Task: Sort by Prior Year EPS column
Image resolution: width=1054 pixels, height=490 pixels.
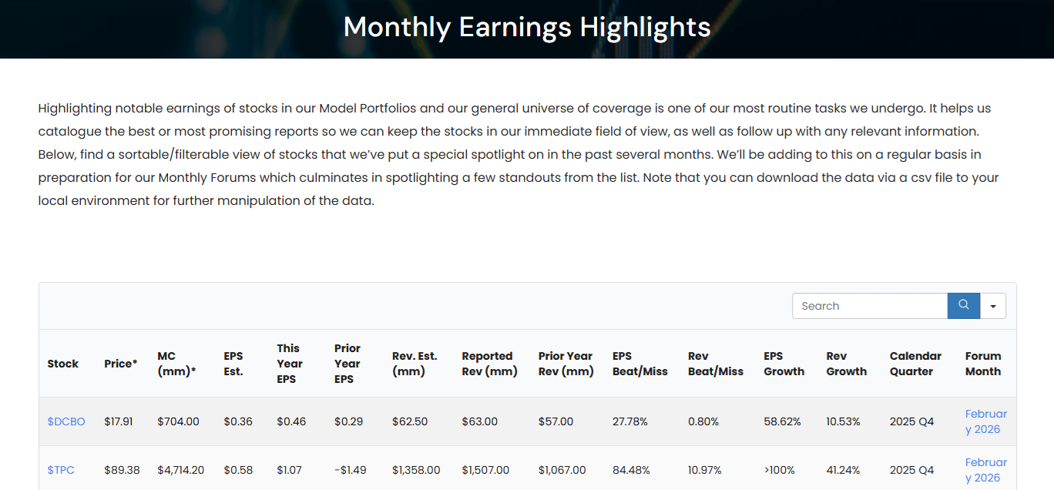Action: coord(347,364)
